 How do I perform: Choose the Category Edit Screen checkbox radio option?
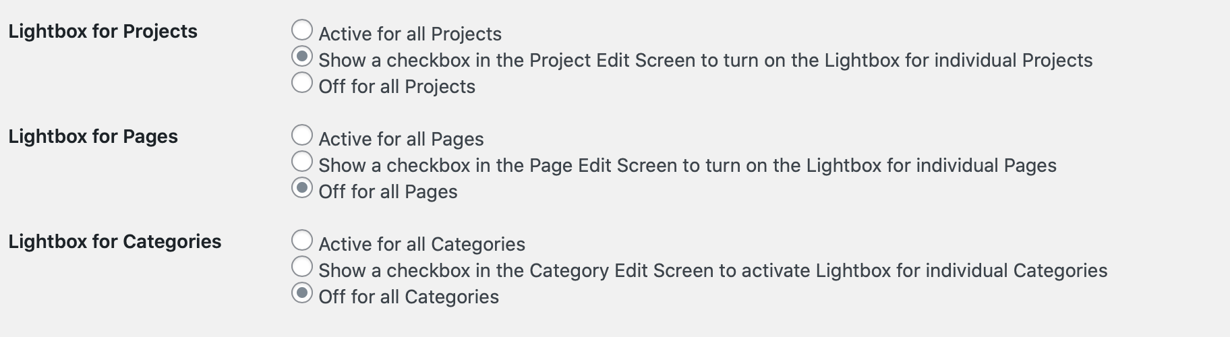click(x=302, y=267)
